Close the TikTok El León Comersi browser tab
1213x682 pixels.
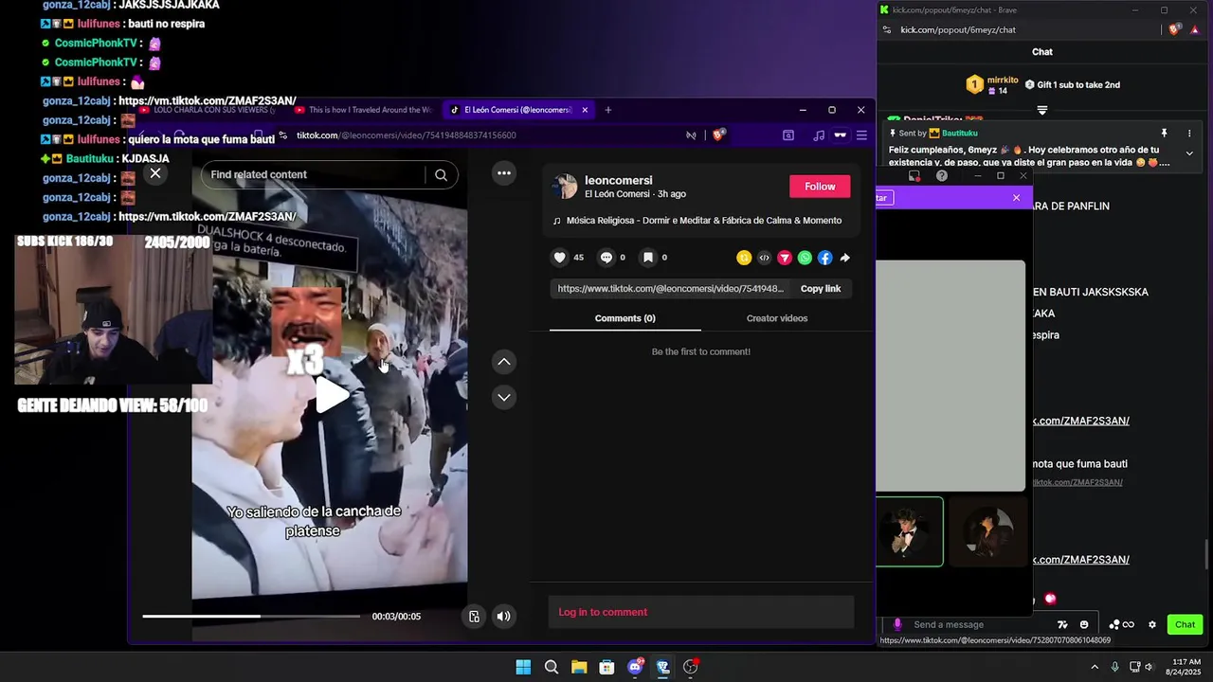585,110
